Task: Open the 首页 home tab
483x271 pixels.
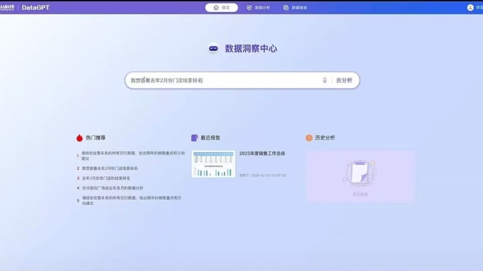Action: click(222, 7)
